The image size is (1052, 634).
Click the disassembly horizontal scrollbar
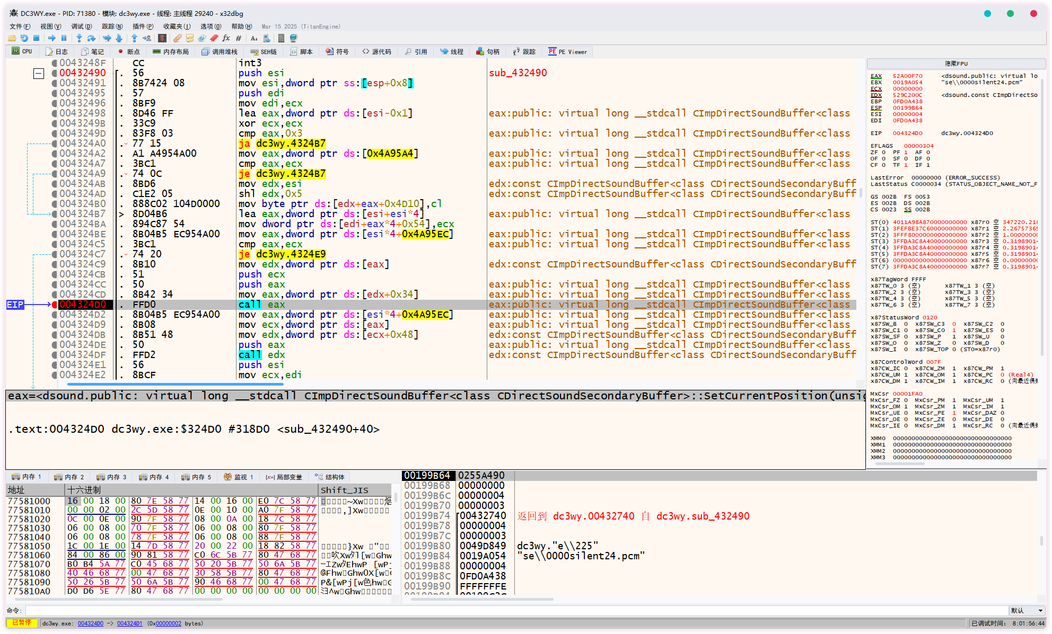pos(175,384)
